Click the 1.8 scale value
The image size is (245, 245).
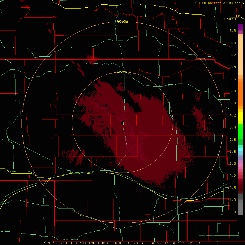click(x=233, y=152)
